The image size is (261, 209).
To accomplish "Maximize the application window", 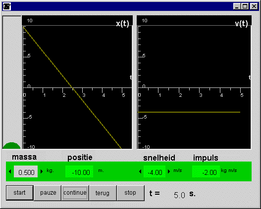I will click(x=245, y=6).
